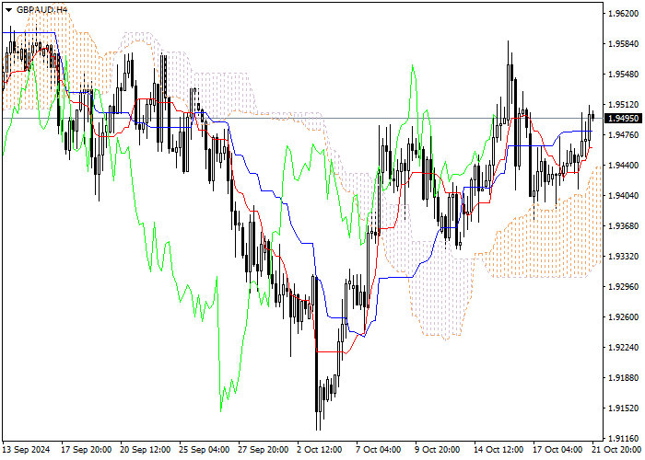This screenshot has height=460, width=645.
Task: Click the 1.93320 price axis label
Action: pyautogui.click(x=624, y=257)
